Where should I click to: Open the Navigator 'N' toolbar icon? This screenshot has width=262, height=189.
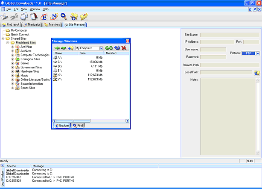[54, 17]
